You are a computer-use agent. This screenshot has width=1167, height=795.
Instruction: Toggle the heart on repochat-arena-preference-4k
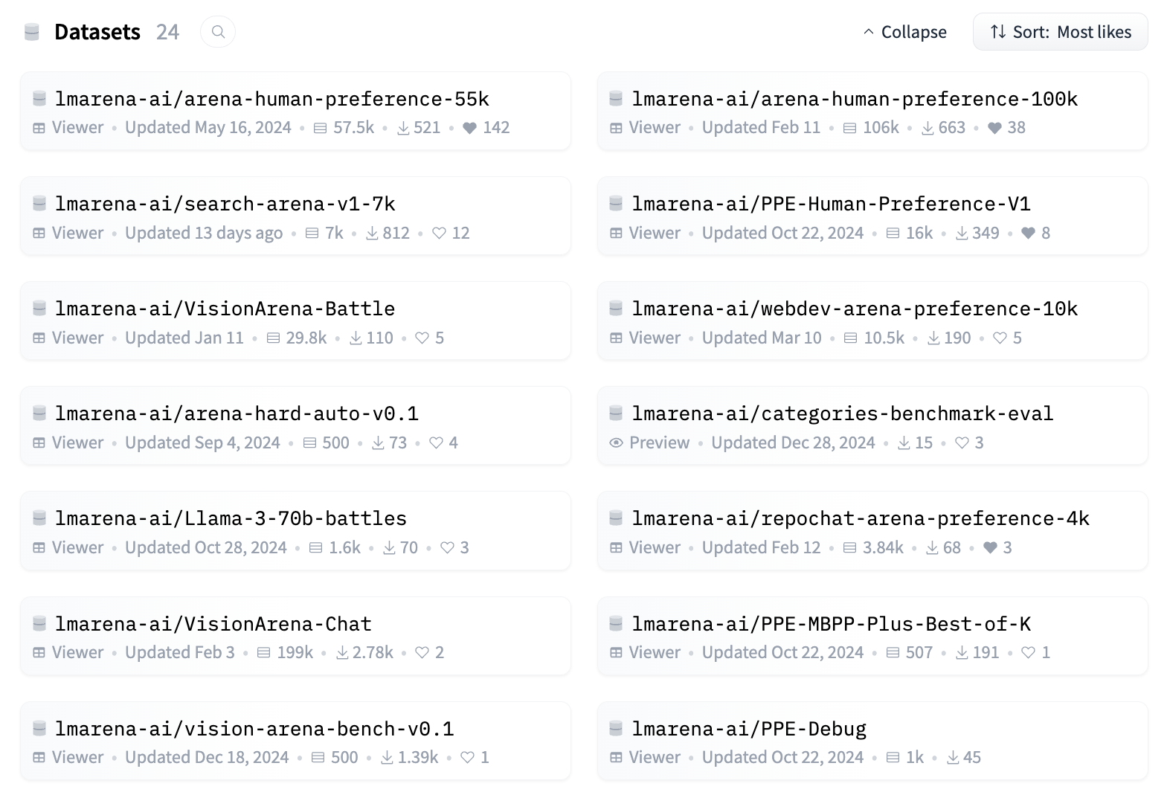click(990, 548)
